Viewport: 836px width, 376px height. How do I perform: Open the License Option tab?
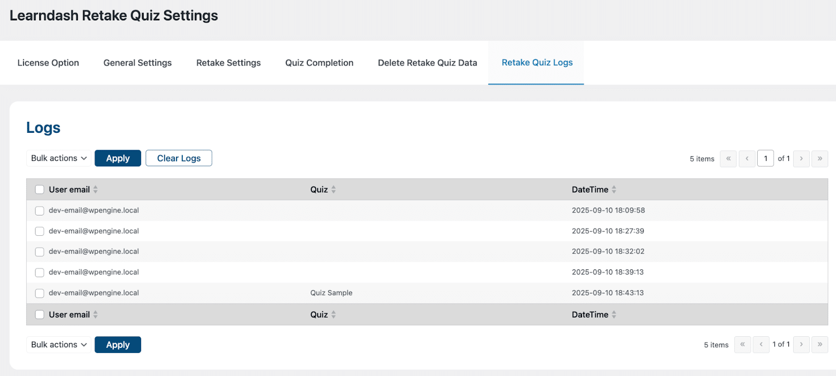pyautogui.click(x=48, y=63)
